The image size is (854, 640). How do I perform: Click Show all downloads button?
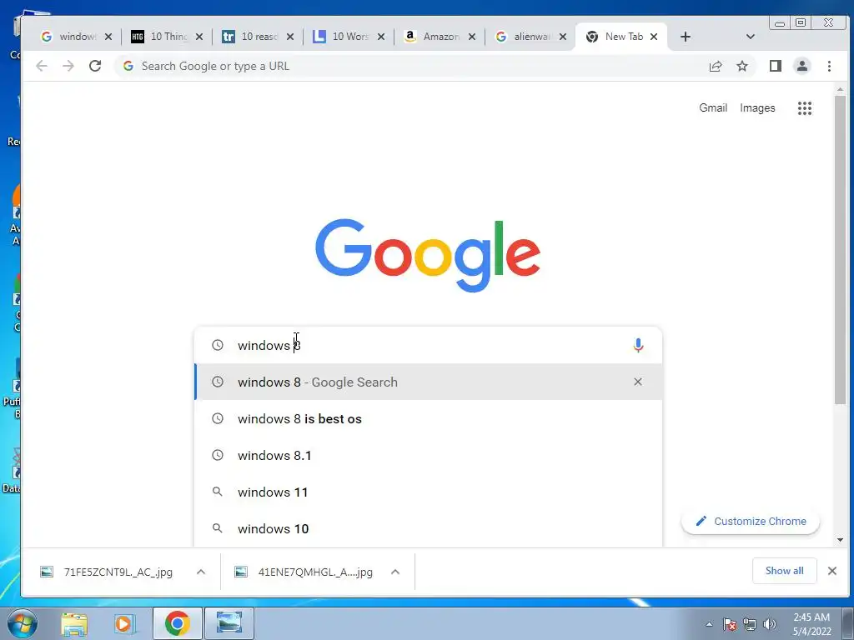point(784,570)
